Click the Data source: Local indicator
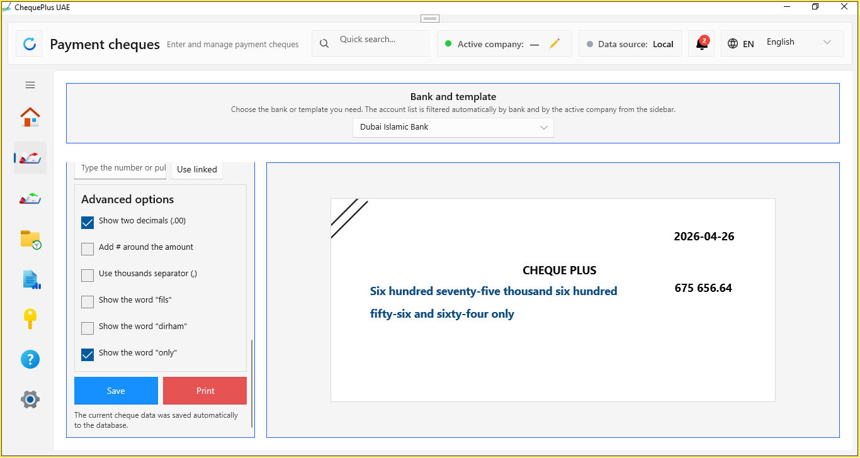 tap(630, 44)
